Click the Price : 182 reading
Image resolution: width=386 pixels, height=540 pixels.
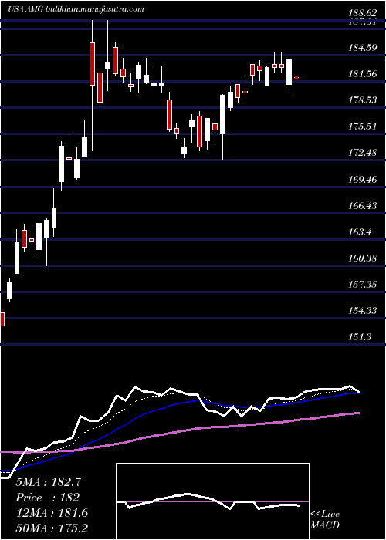pyautogui.click(x=48, y=498)
